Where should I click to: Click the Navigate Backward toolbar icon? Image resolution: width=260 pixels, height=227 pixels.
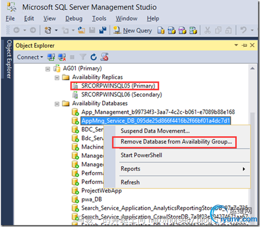tap(16, 30)
